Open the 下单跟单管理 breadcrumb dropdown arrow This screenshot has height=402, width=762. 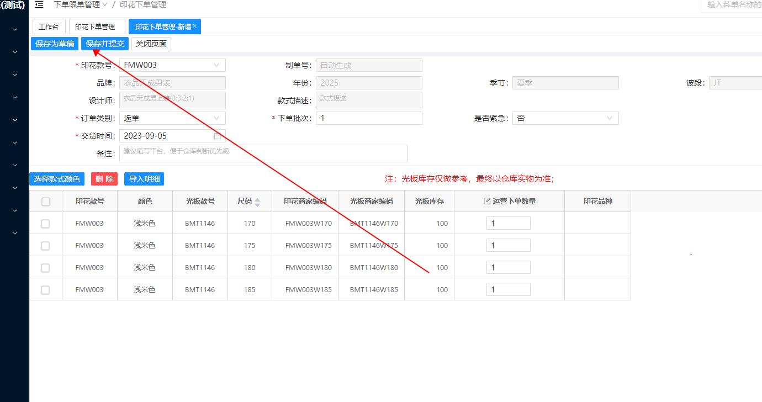tap(105, 5)
